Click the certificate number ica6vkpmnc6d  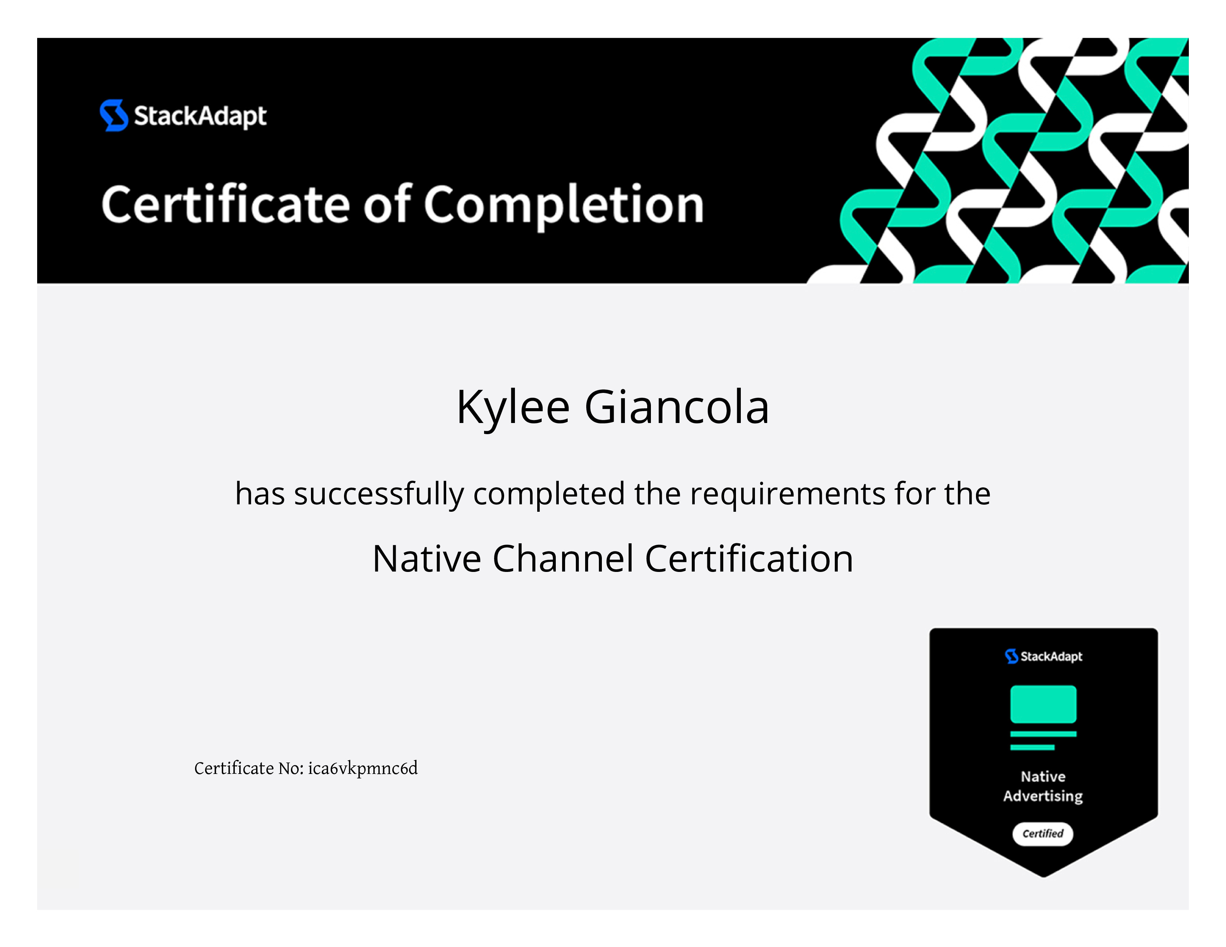pyautogui.click(x=363, y=769)
